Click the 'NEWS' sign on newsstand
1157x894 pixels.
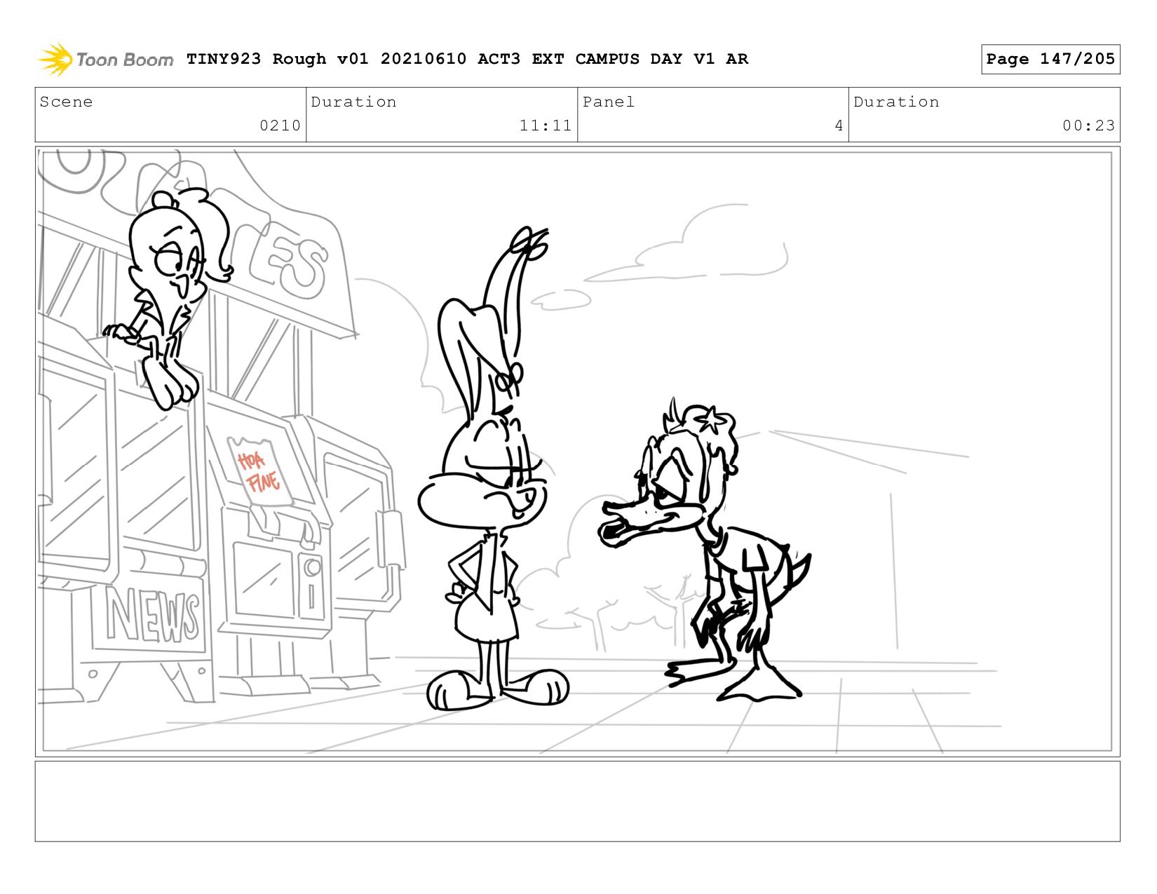(x=153, y=615)
